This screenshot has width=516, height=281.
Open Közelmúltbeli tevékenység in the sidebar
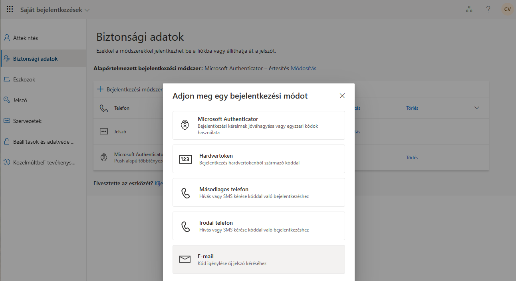[43, 162]
